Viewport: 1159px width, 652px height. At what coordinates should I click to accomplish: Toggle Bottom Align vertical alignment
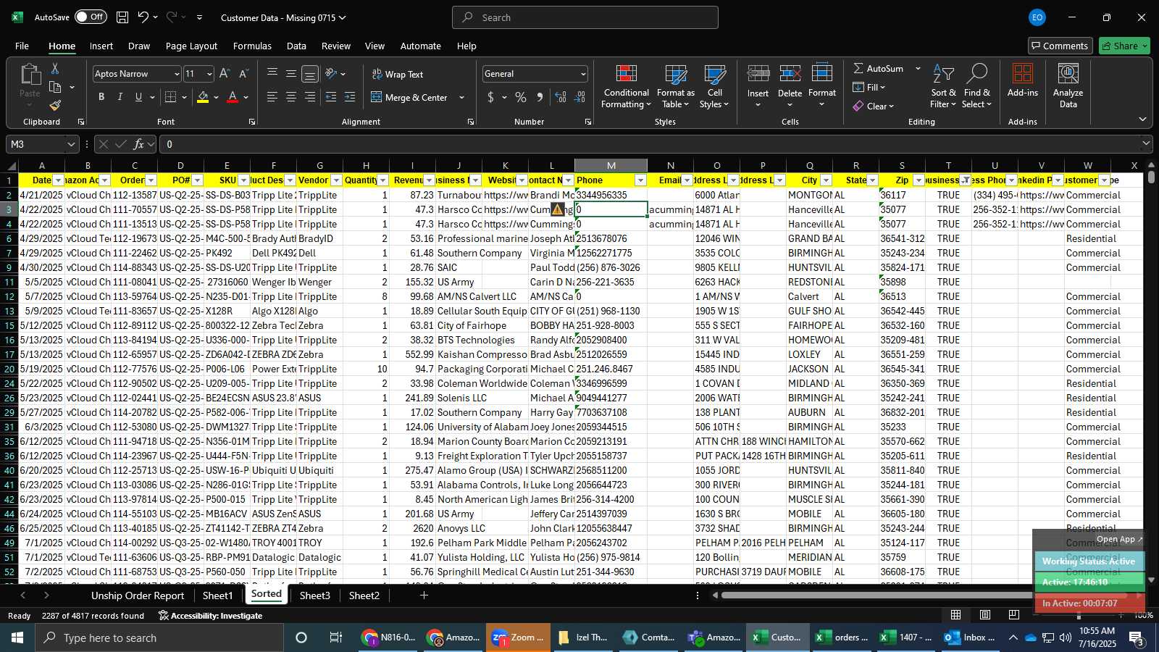click(x=310, y=74)
